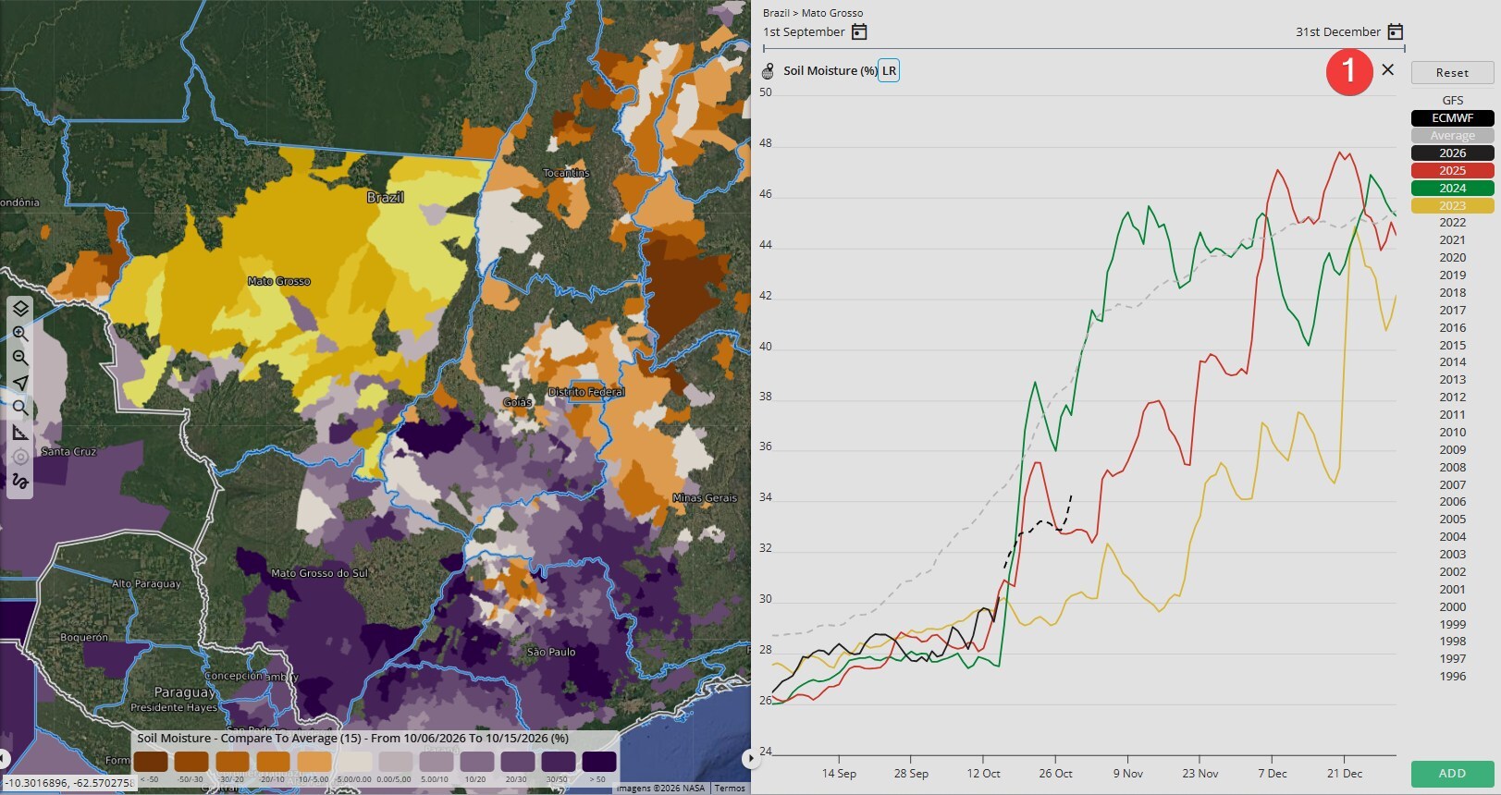
Task: Click the left map panel collapse arrow
Action: (4, 759)
